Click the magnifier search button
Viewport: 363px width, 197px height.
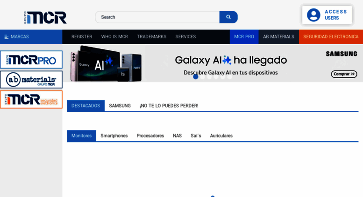[228, 17]
